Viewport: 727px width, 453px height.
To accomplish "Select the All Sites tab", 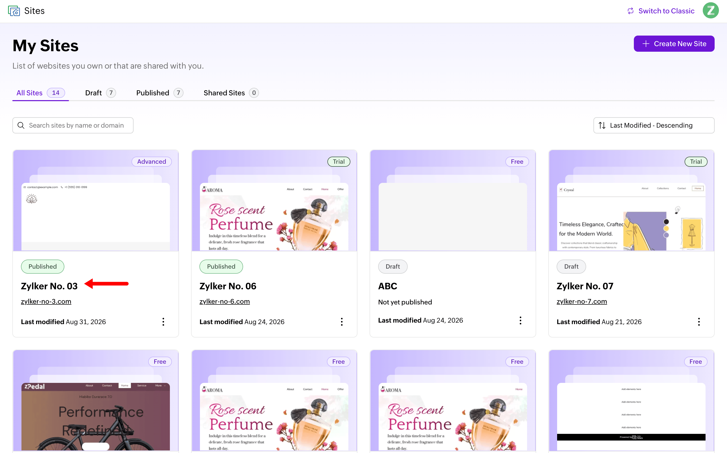I will click(x=40, y=93).
